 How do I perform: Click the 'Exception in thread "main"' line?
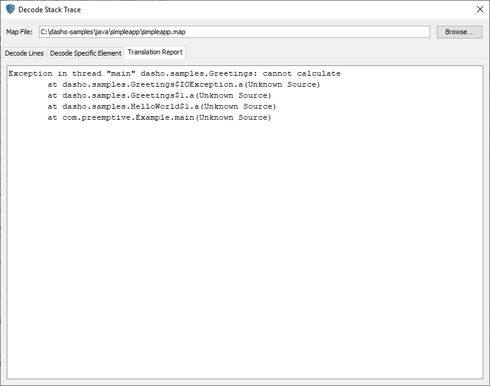(174, 74)
